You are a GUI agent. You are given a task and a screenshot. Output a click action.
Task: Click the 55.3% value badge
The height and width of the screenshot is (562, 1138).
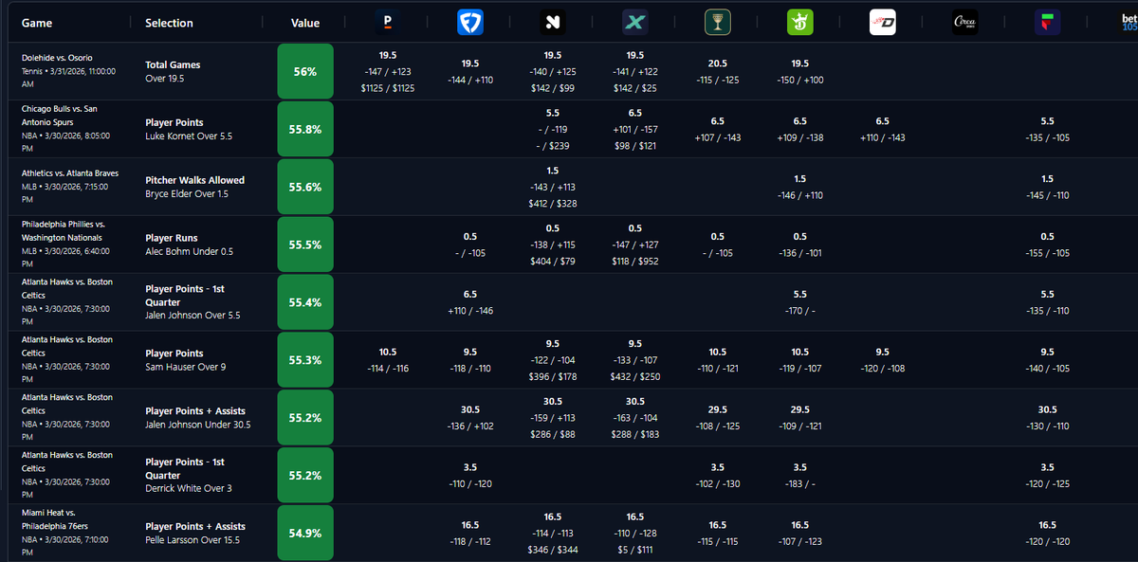tap(305, 360)
